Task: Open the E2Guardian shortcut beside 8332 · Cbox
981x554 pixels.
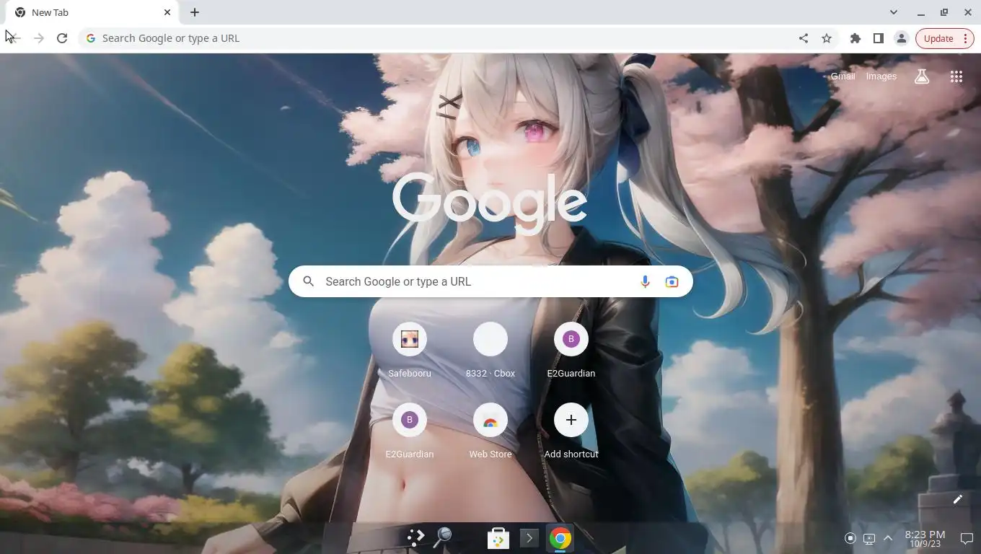Action: [x=571, y=350]
